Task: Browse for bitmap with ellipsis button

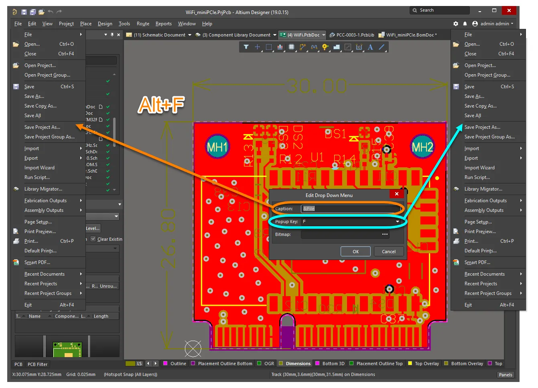Action: pyautogui.click(x=385, y=234)
